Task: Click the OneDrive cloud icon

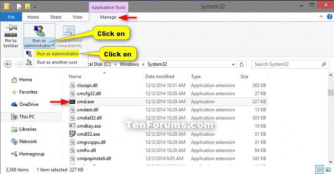Action: (14, 105)
